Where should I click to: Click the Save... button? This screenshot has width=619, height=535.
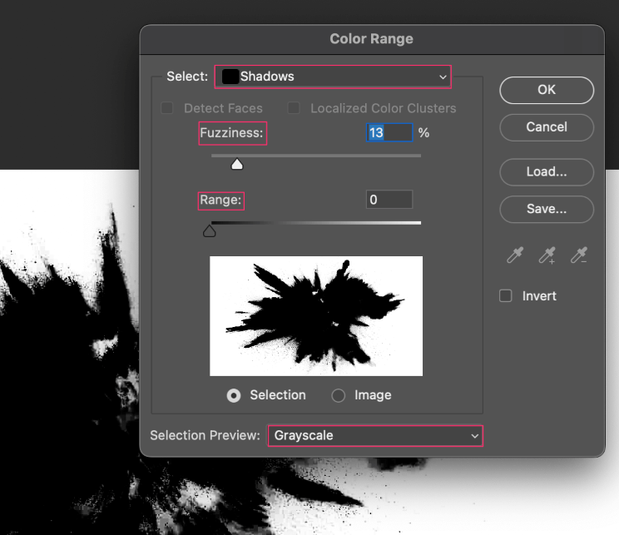pyautogui.click(x=547, y=209)
